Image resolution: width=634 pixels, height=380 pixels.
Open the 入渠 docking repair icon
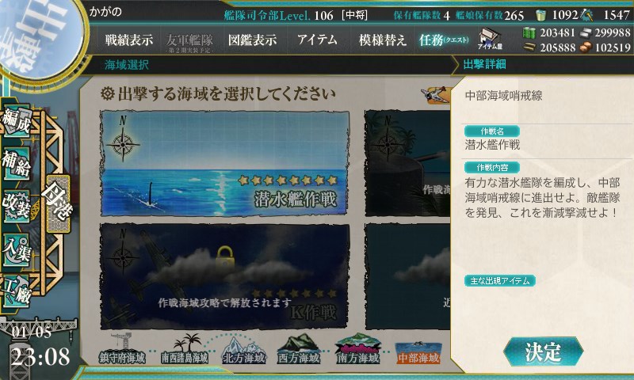[17, 249]
